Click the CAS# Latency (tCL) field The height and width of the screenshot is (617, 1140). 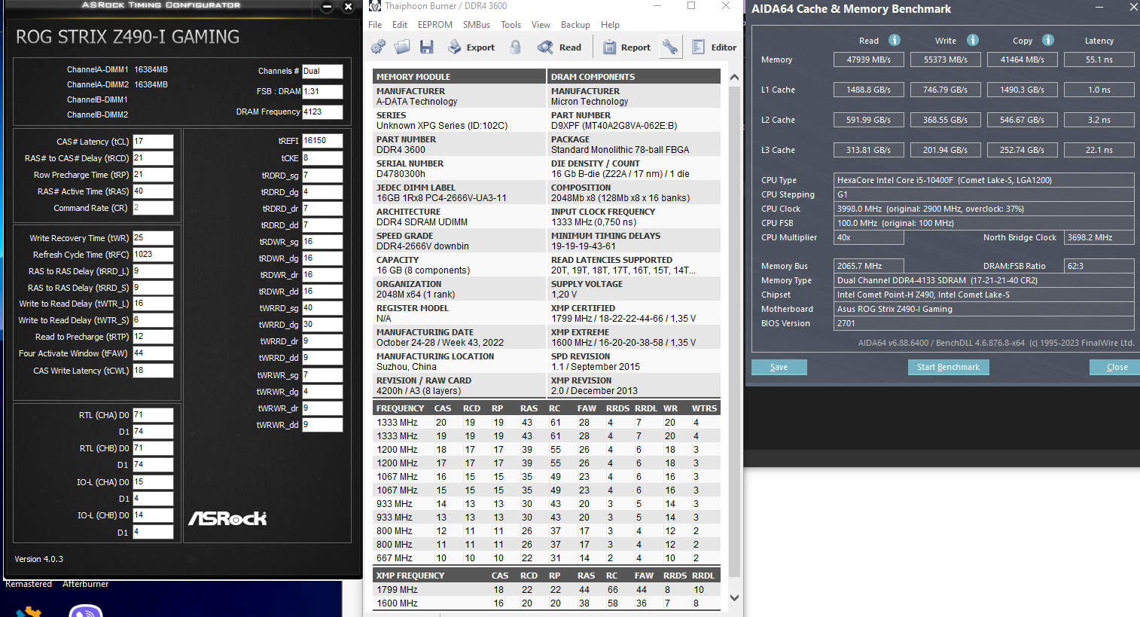(x=154, y=142)
